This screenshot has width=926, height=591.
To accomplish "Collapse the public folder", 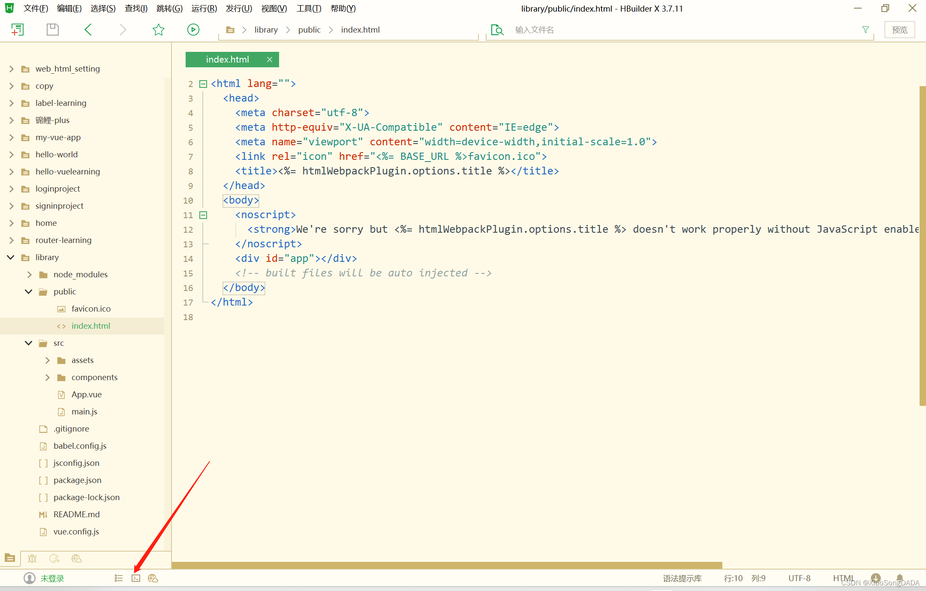I will pos(29,291).
